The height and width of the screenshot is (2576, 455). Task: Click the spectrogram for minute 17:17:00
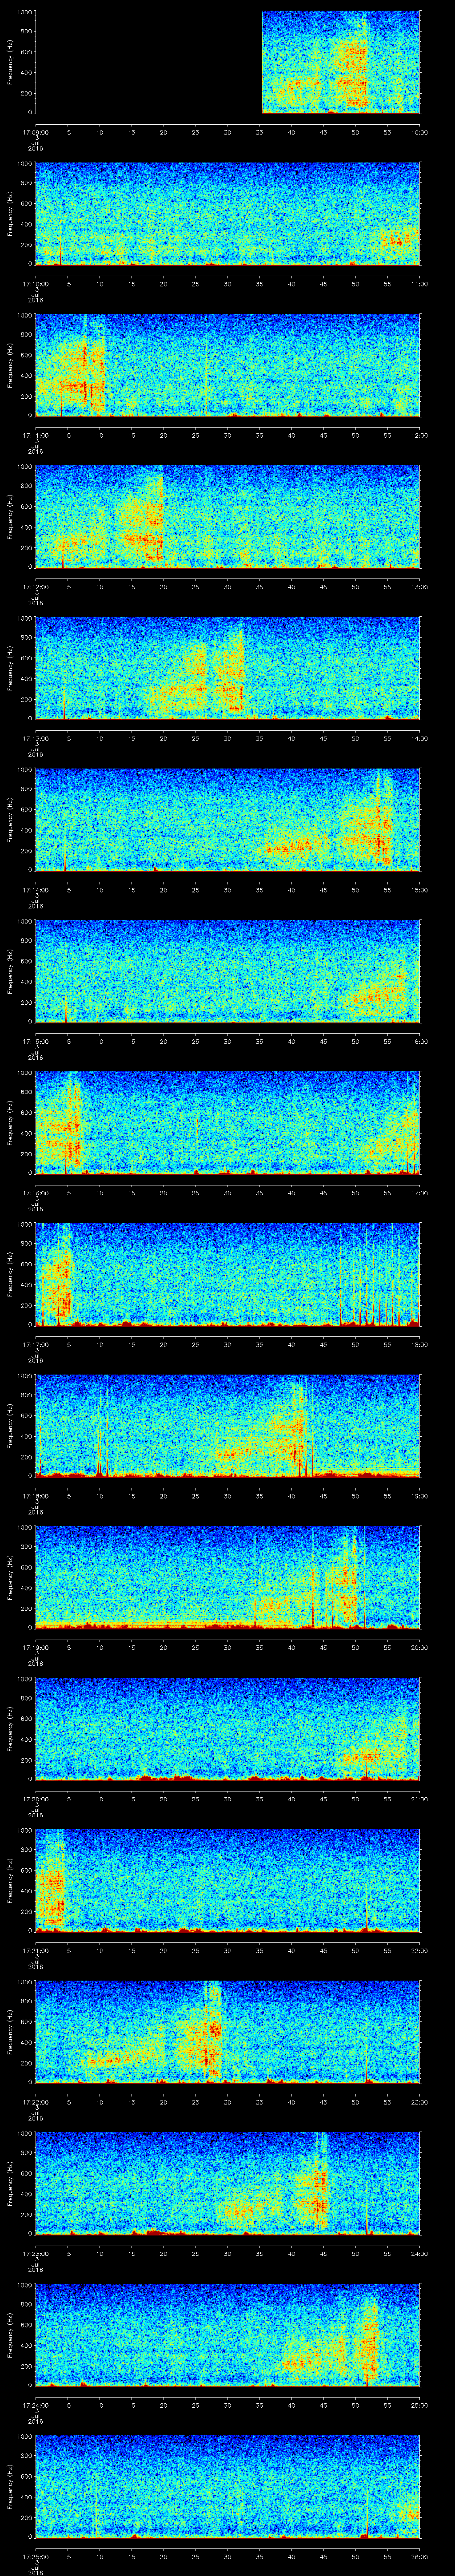pos(228,1275)
